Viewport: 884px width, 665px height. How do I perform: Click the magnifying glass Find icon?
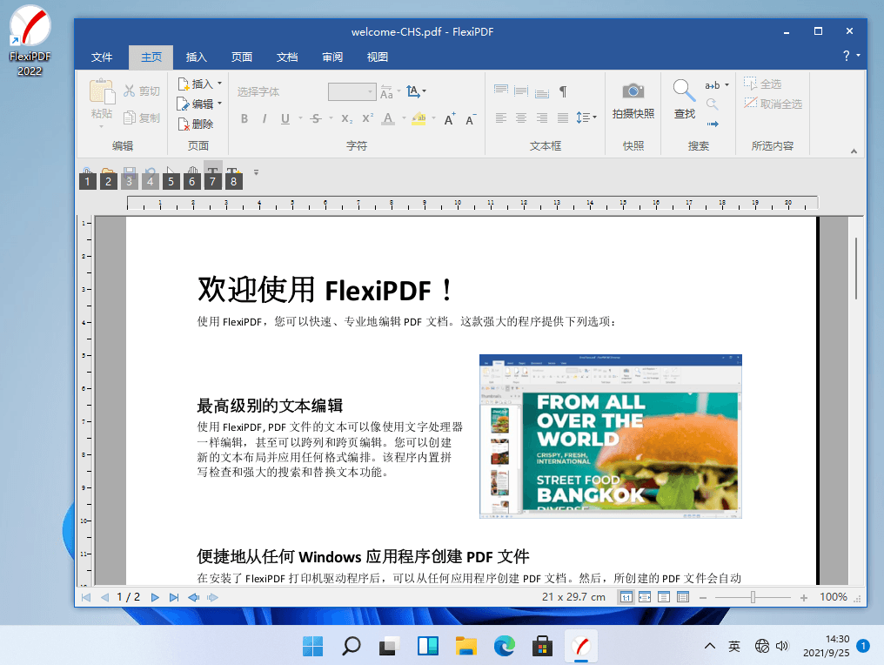pos(683,91)
